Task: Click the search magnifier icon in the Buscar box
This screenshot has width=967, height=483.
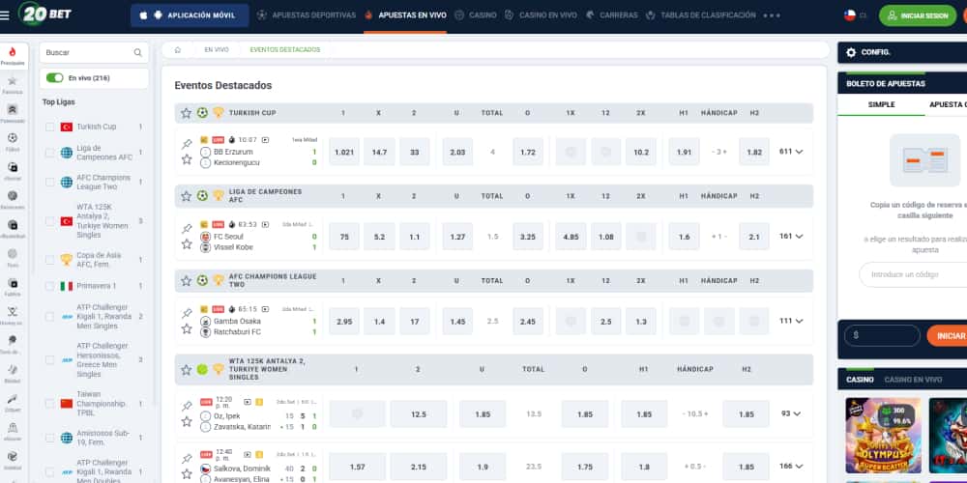Action: tap(138, 53)
